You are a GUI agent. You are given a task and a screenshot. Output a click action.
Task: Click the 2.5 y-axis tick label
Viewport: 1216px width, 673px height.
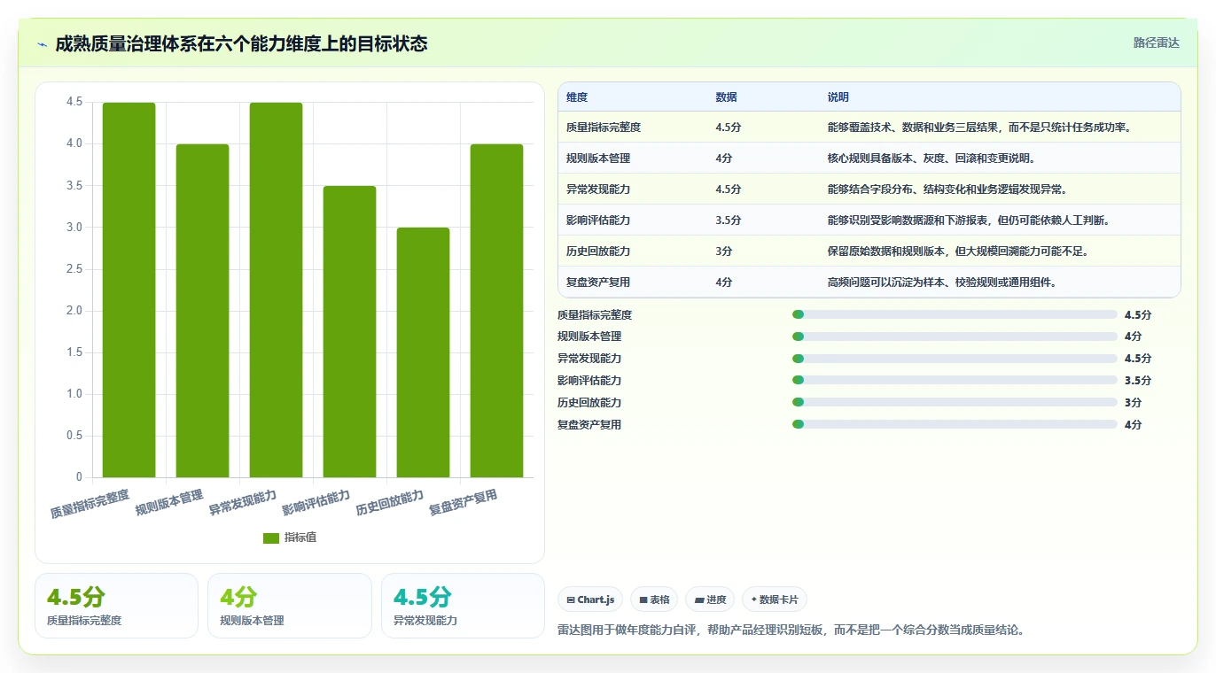(x=74, y=269)
